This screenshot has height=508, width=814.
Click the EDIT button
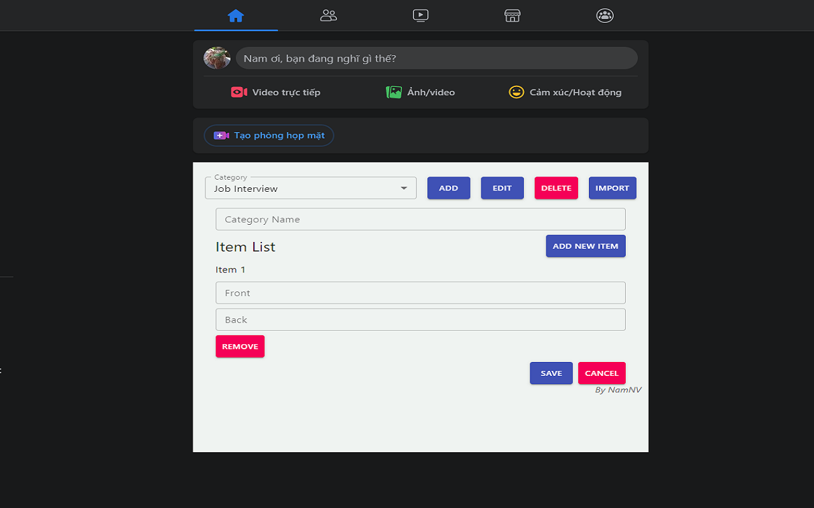502,188
